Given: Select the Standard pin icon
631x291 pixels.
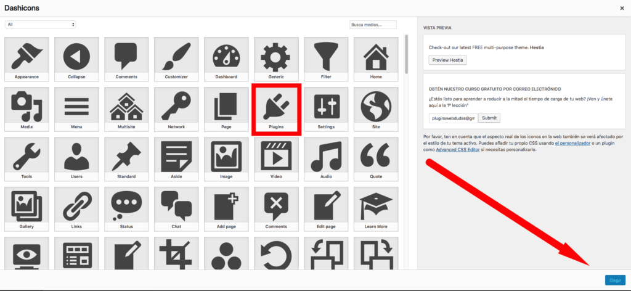Looking at the screenshot, I should (126, 159).
